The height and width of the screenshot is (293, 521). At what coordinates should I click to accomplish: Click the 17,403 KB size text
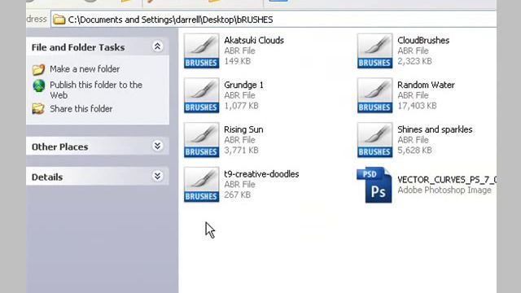point(417,106)
